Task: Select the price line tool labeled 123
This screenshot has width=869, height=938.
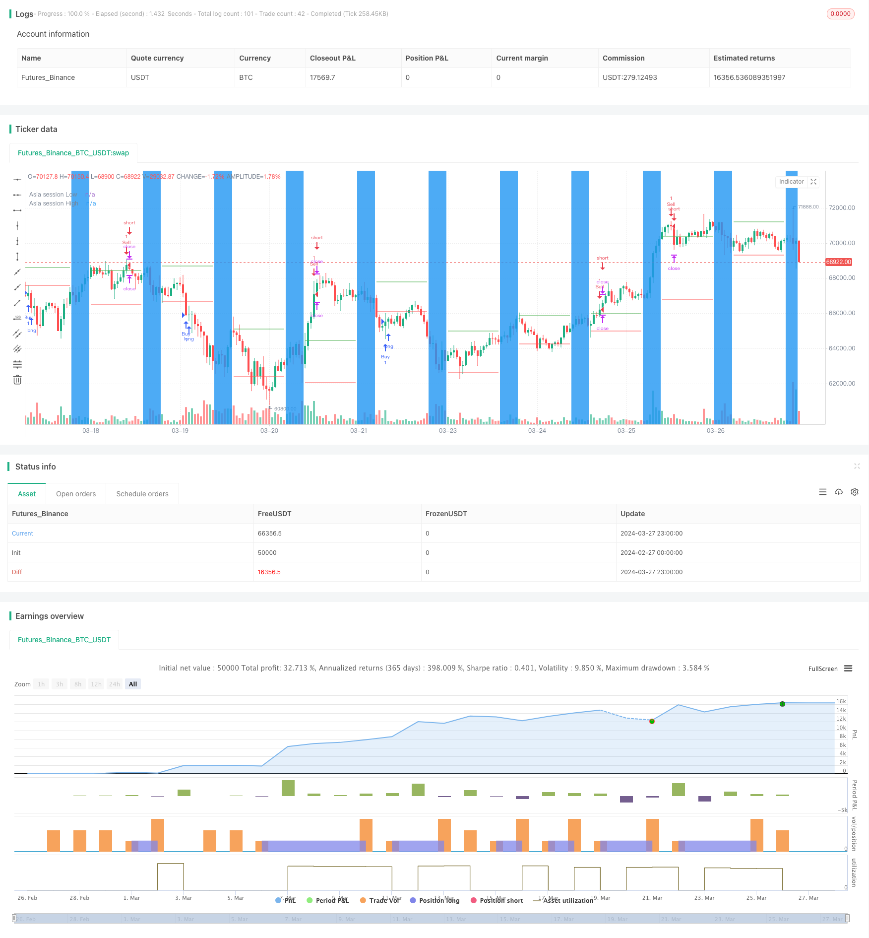Action: click(x=17, y=318)
